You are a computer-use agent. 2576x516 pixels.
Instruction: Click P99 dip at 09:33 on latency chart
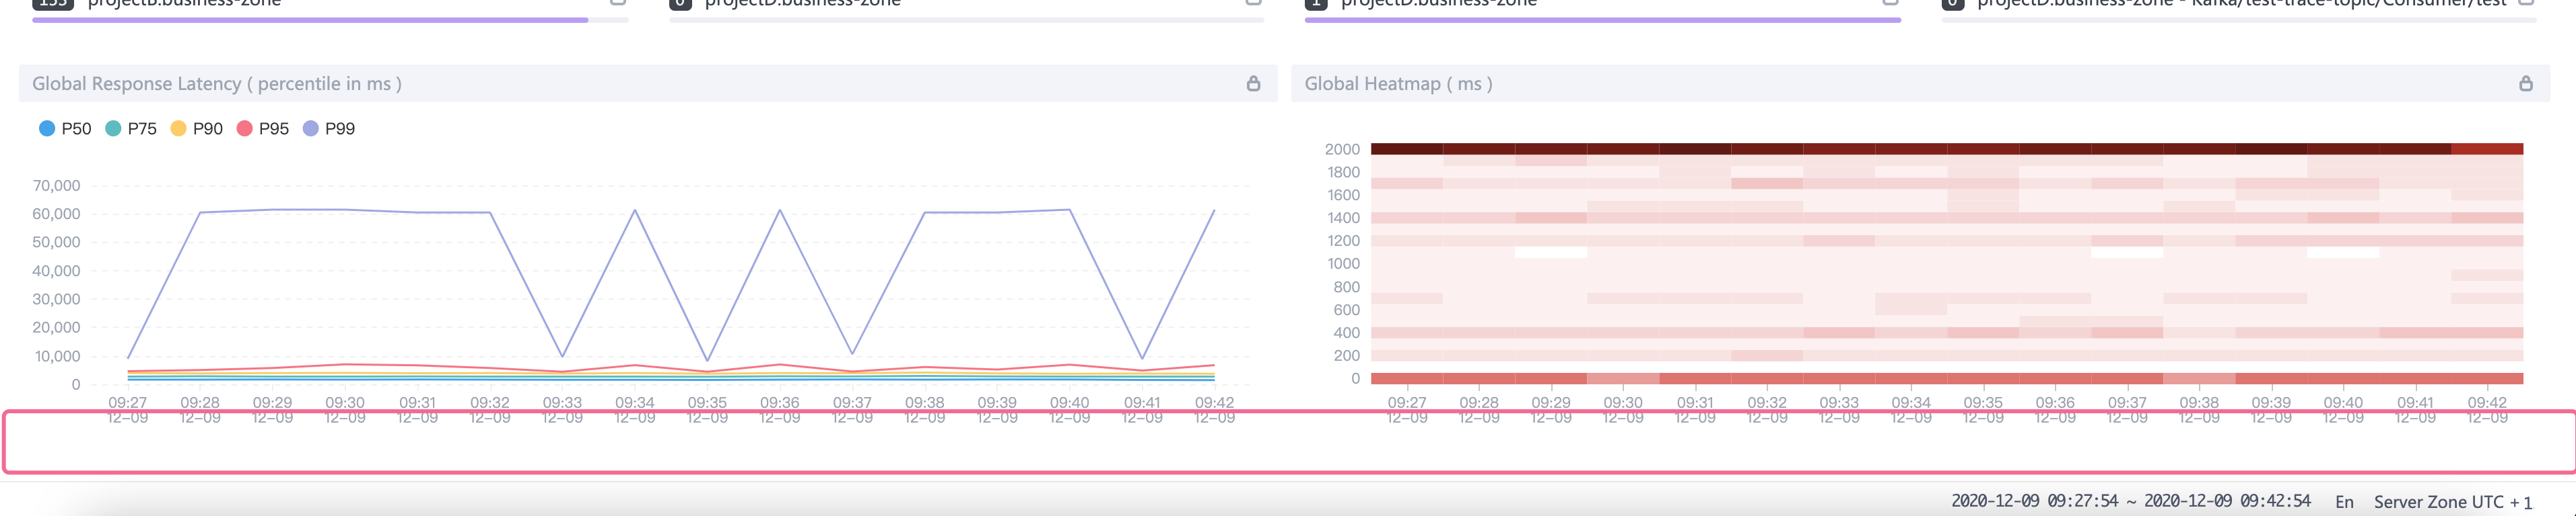tap(562, 356)
